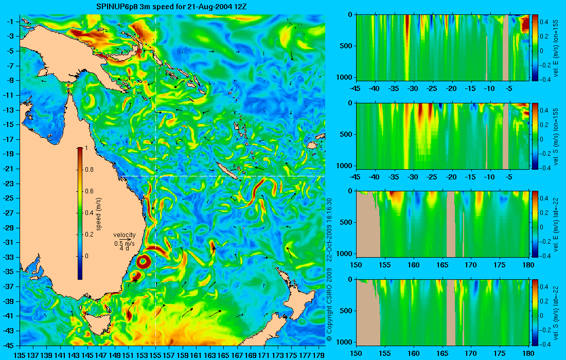Click the "vel. S (m/s) lat=-22" panel label
566x360 pixels.
(x=556, y=313)
